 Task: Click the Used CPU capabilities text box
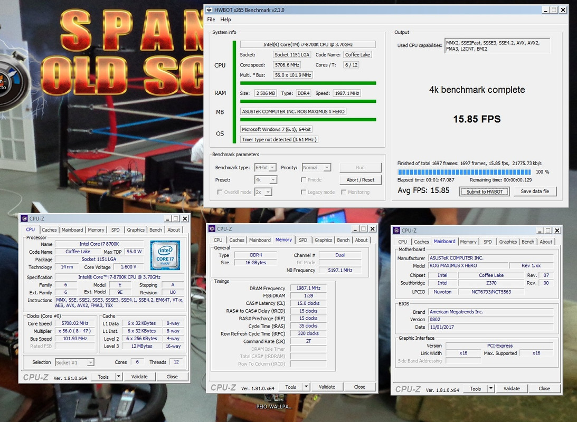pos(497,45)
